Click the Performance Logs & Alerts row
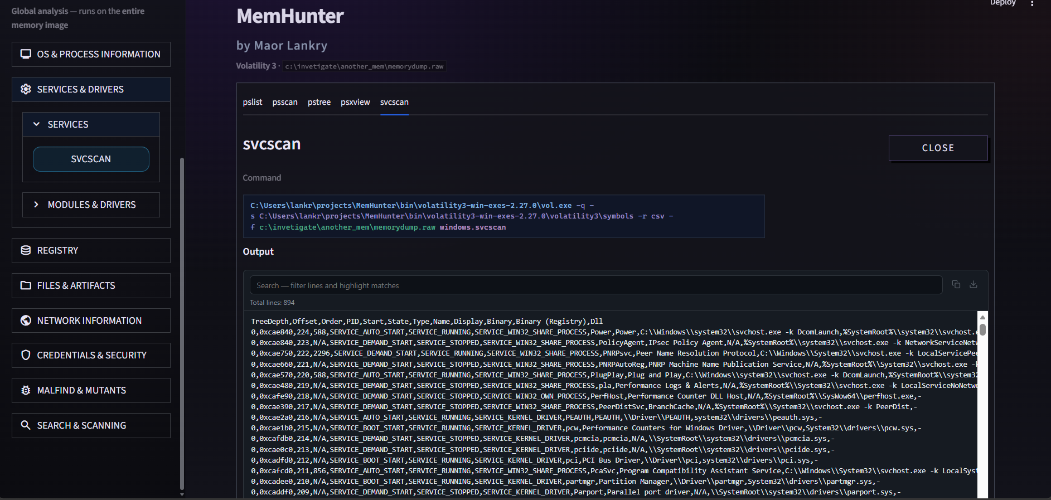Screen dimensions: 1051x500 pyautogui.click(x=614, y=386)
